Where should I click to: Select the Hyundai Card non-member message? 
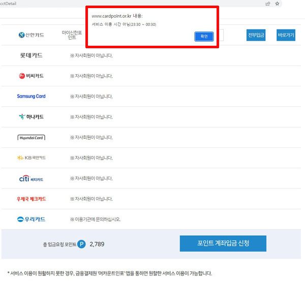click(x=91, y=138)
